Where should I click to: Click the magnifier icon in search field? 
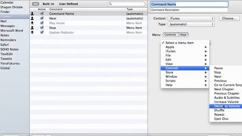point(110,4)
